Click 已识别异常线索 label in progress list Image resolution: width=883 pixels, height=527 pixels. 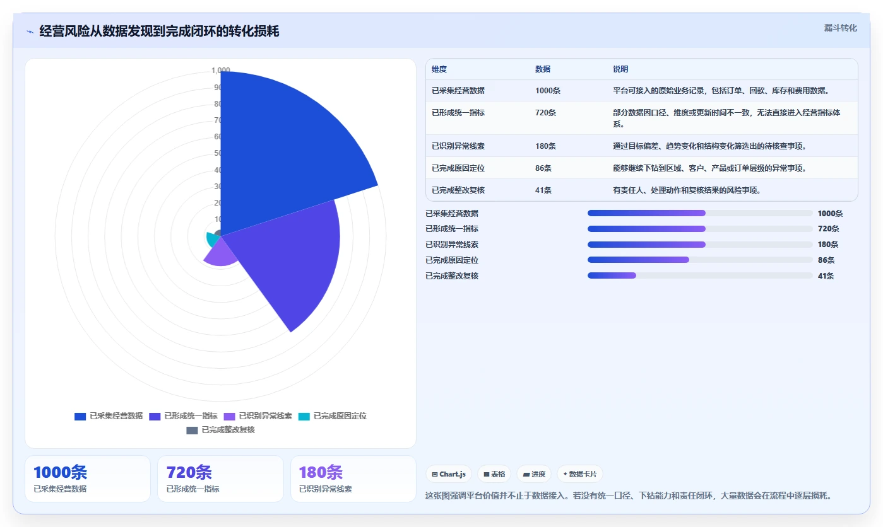(x=452, y=245)
